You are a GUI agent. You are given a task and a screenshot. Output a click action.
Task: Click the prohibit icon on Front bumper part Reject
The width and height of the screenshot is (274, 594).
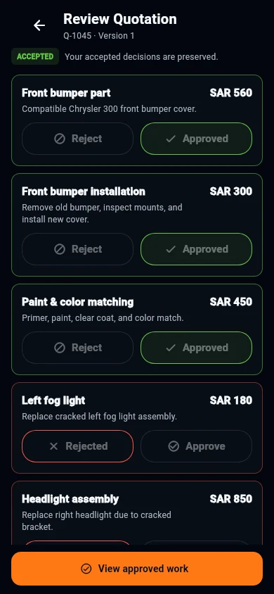pos(60,139)
